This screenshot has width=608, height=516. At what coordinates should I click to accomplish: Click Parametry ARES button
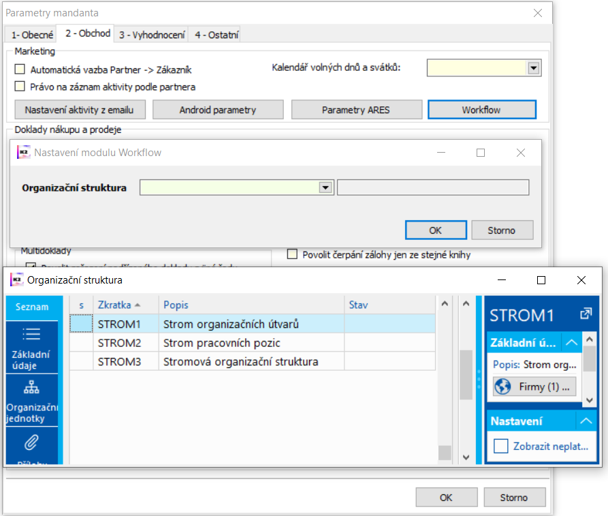pos(356,110)
